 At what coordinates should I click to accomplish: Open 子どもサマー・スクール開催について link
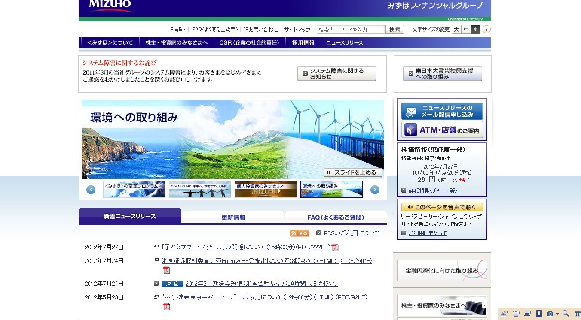click(246, 247)
